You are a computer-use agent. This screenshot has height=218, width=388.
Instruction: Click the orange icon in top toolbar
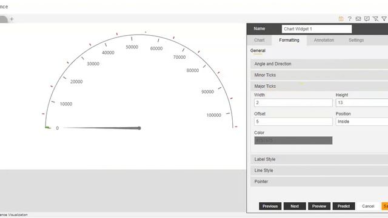(341, 19)
